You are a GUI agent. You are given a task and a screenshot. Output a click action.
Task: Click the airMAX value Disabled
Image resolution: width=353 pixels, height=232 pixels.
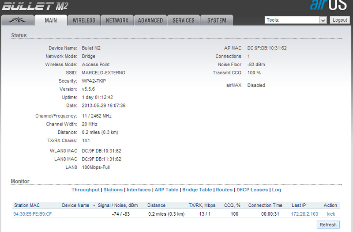click(256, 85)
